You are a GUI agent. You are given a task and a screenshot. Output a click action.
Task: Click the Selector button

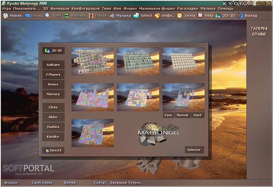194,150
